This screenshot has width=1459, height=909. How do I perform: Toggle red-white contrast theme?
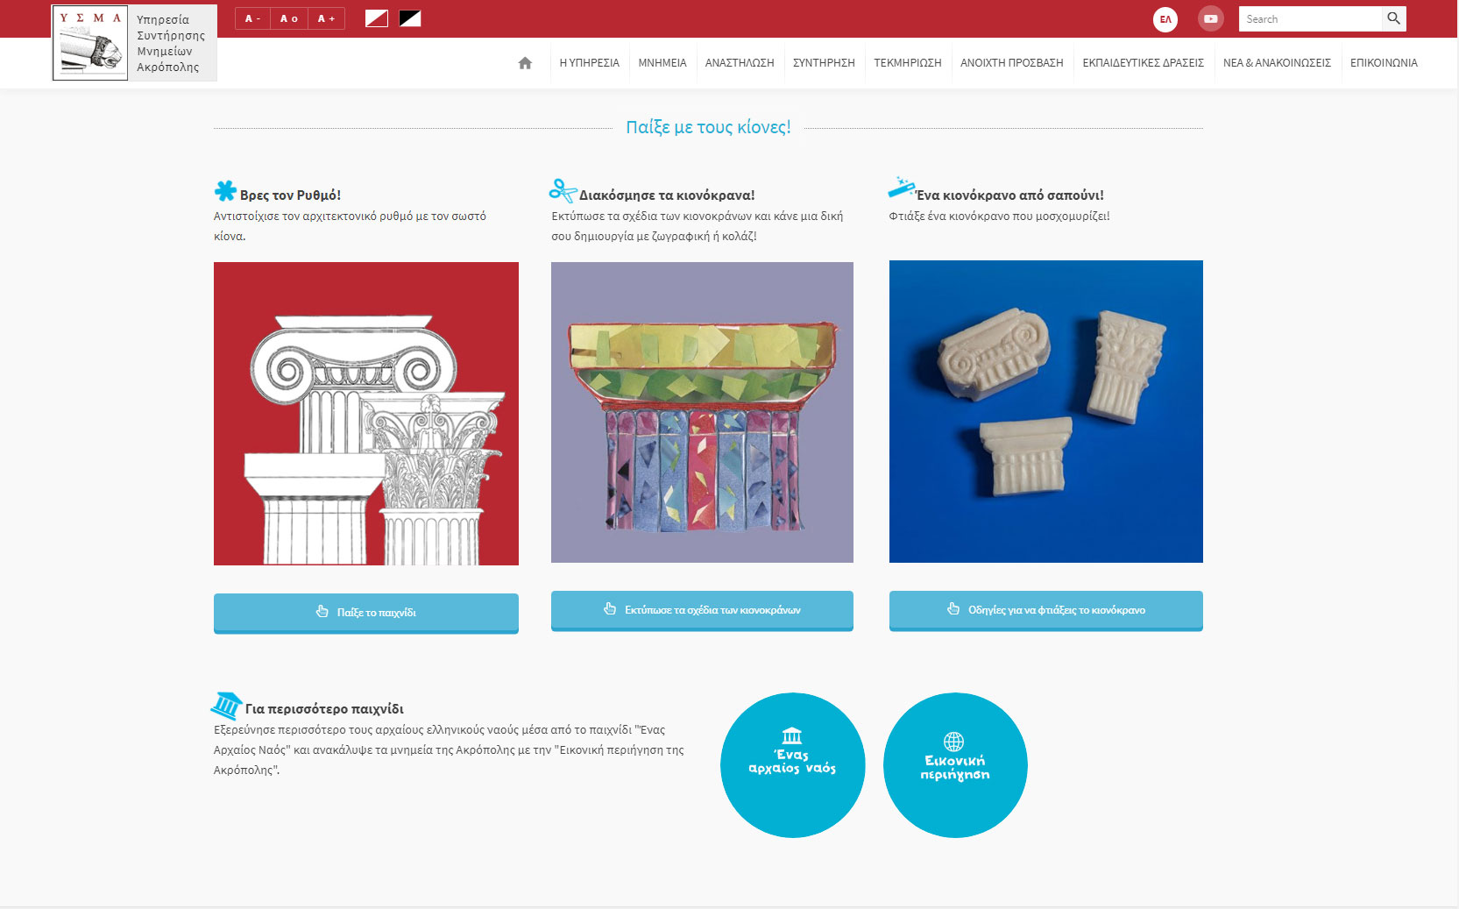(377, 18)
